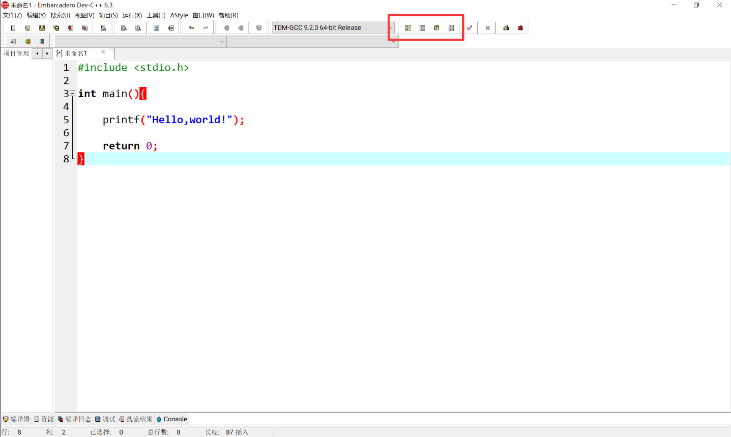Image resolution: width=731 pixels, height=437 pixels.
Task: Click the New file toolbar icon
Action: pos(13,28)
